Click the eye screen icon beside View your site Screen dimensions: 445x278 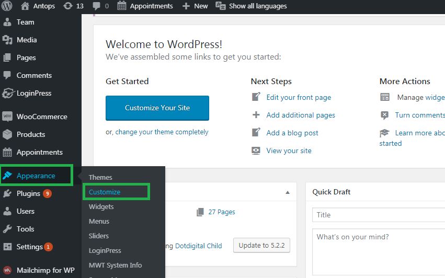click(256, 150)
